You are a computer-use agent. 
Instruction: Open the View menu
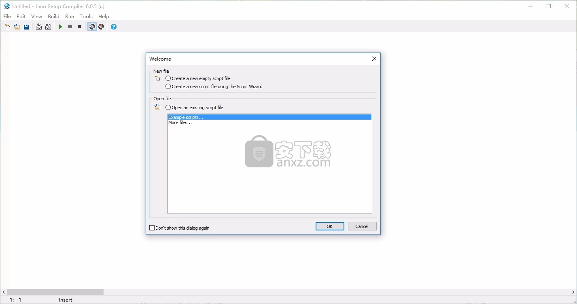(36, 17)
